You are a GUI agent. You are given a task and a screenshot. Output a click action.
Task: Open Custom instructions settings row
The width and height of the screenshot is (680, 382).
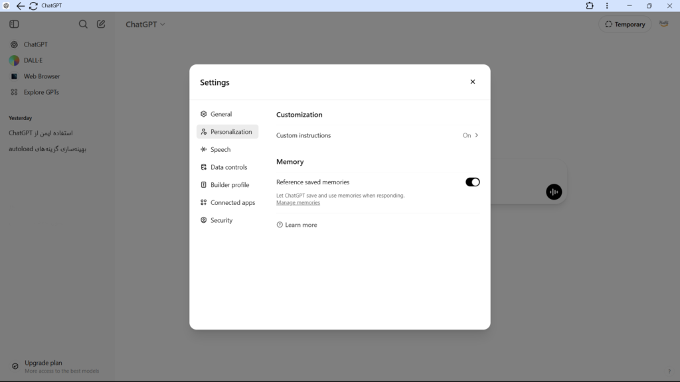point(378,135)
